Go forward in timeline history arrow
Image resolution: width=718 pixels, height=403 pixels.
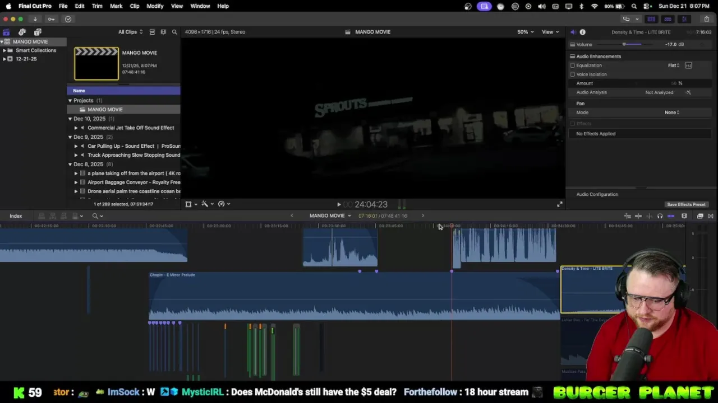423,216
